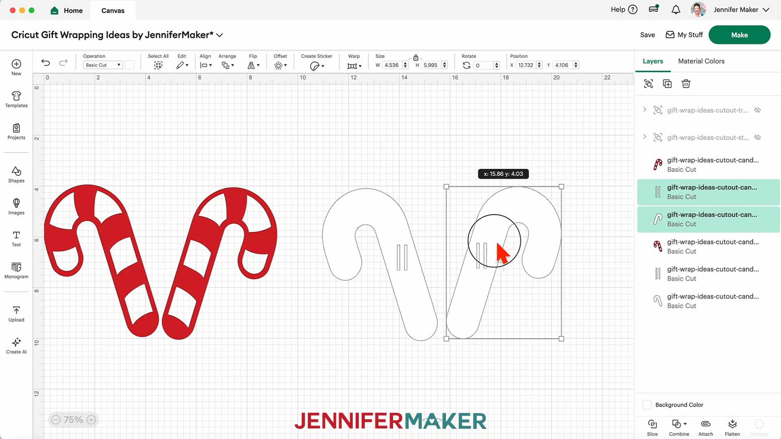Open the Flip dropdown
Viewport: 781px width, 439px height.
click(253, 66)
